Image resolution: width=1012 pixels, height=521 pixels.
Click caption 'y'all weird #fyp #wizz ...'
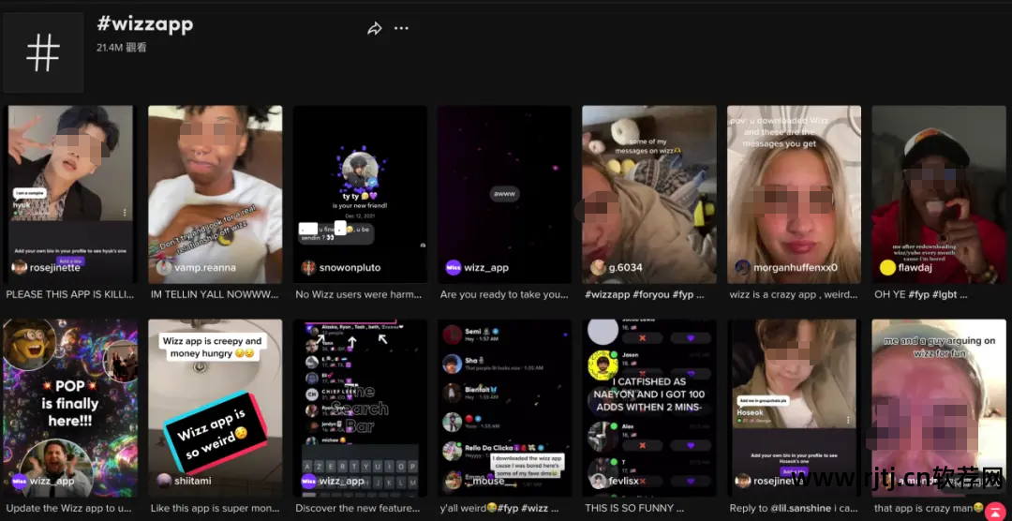click(500, 508)
